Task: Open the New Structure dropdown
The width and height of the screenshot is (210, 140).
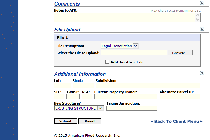Action: point(79,108)
